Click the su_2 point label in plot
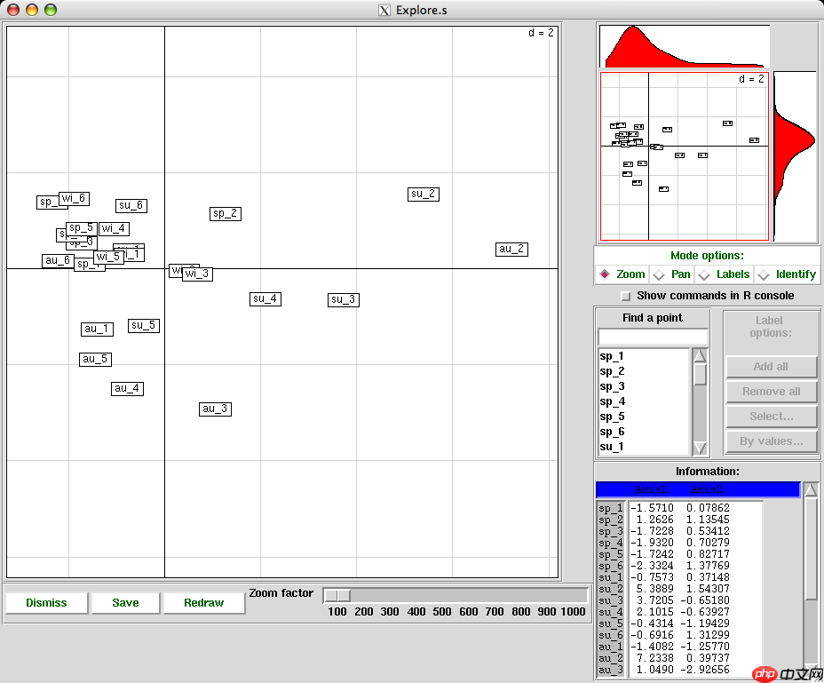Viewport: 824px width, 683px height. [x=424, y=194]
